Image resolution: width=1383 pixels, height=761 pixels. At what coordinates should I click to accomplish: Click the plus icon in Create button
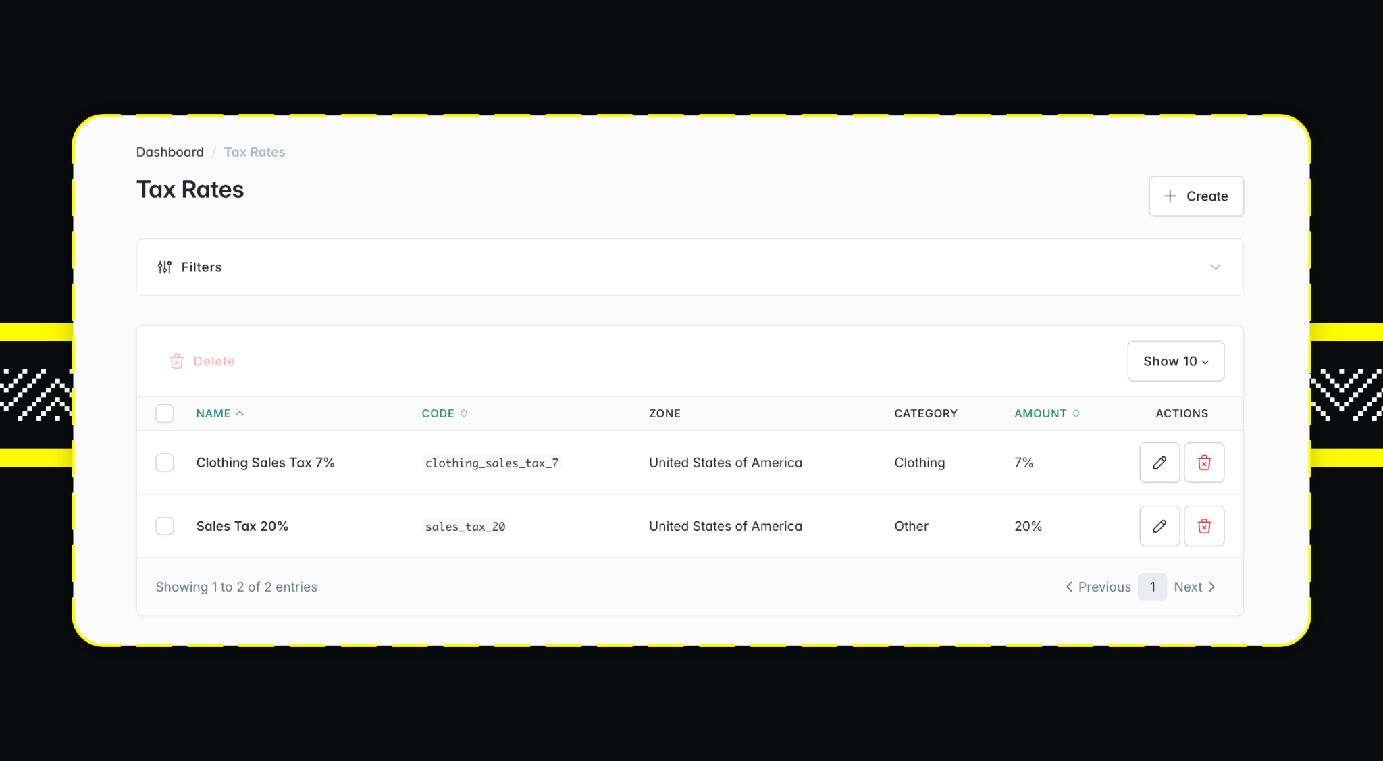1170,196
